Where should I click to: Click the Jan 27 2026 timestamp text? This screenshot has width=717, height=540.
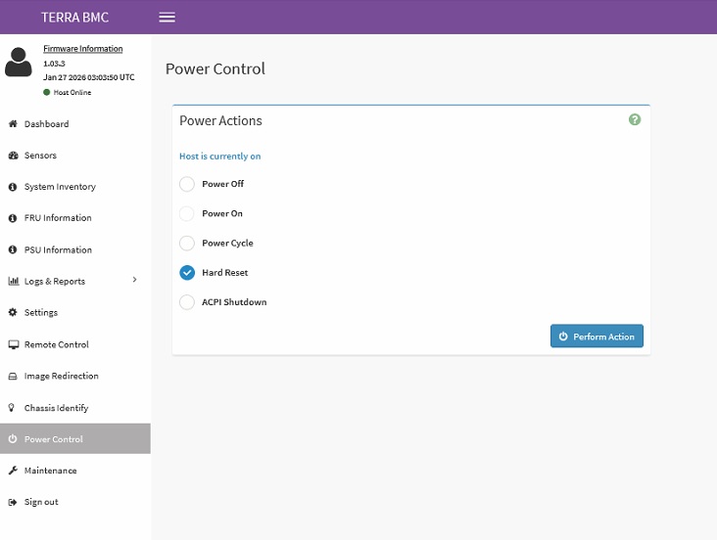pos(89,77)
